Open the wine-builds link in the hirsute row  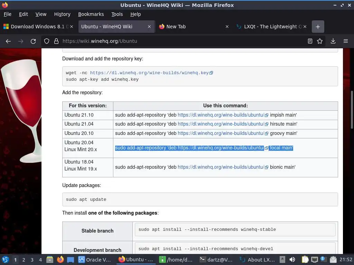223,124
